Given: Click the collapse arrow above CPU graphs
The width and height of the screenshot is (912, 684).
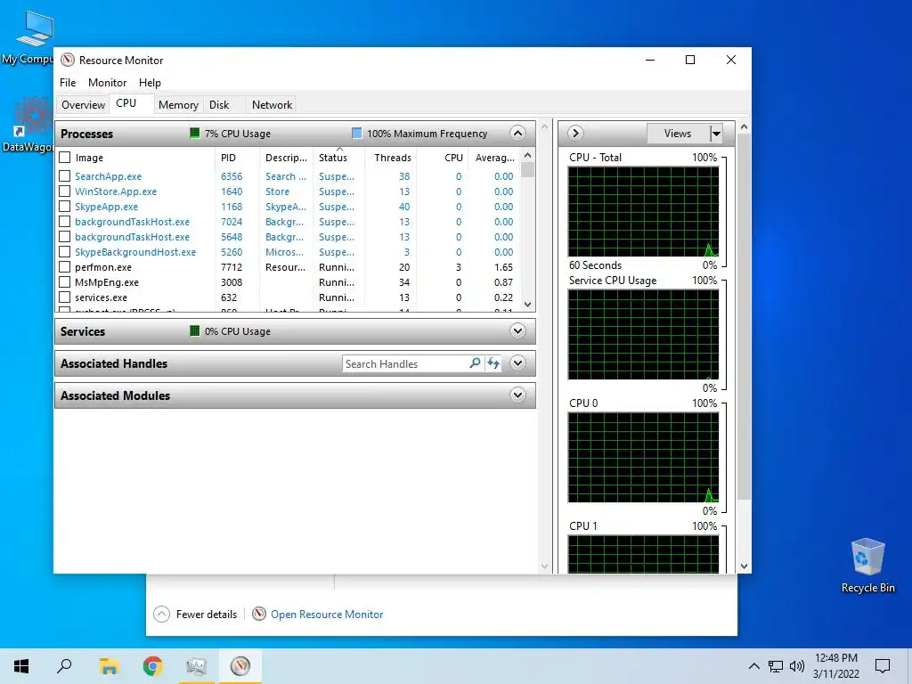Looking at the screenshot, I should coord(575,134).
